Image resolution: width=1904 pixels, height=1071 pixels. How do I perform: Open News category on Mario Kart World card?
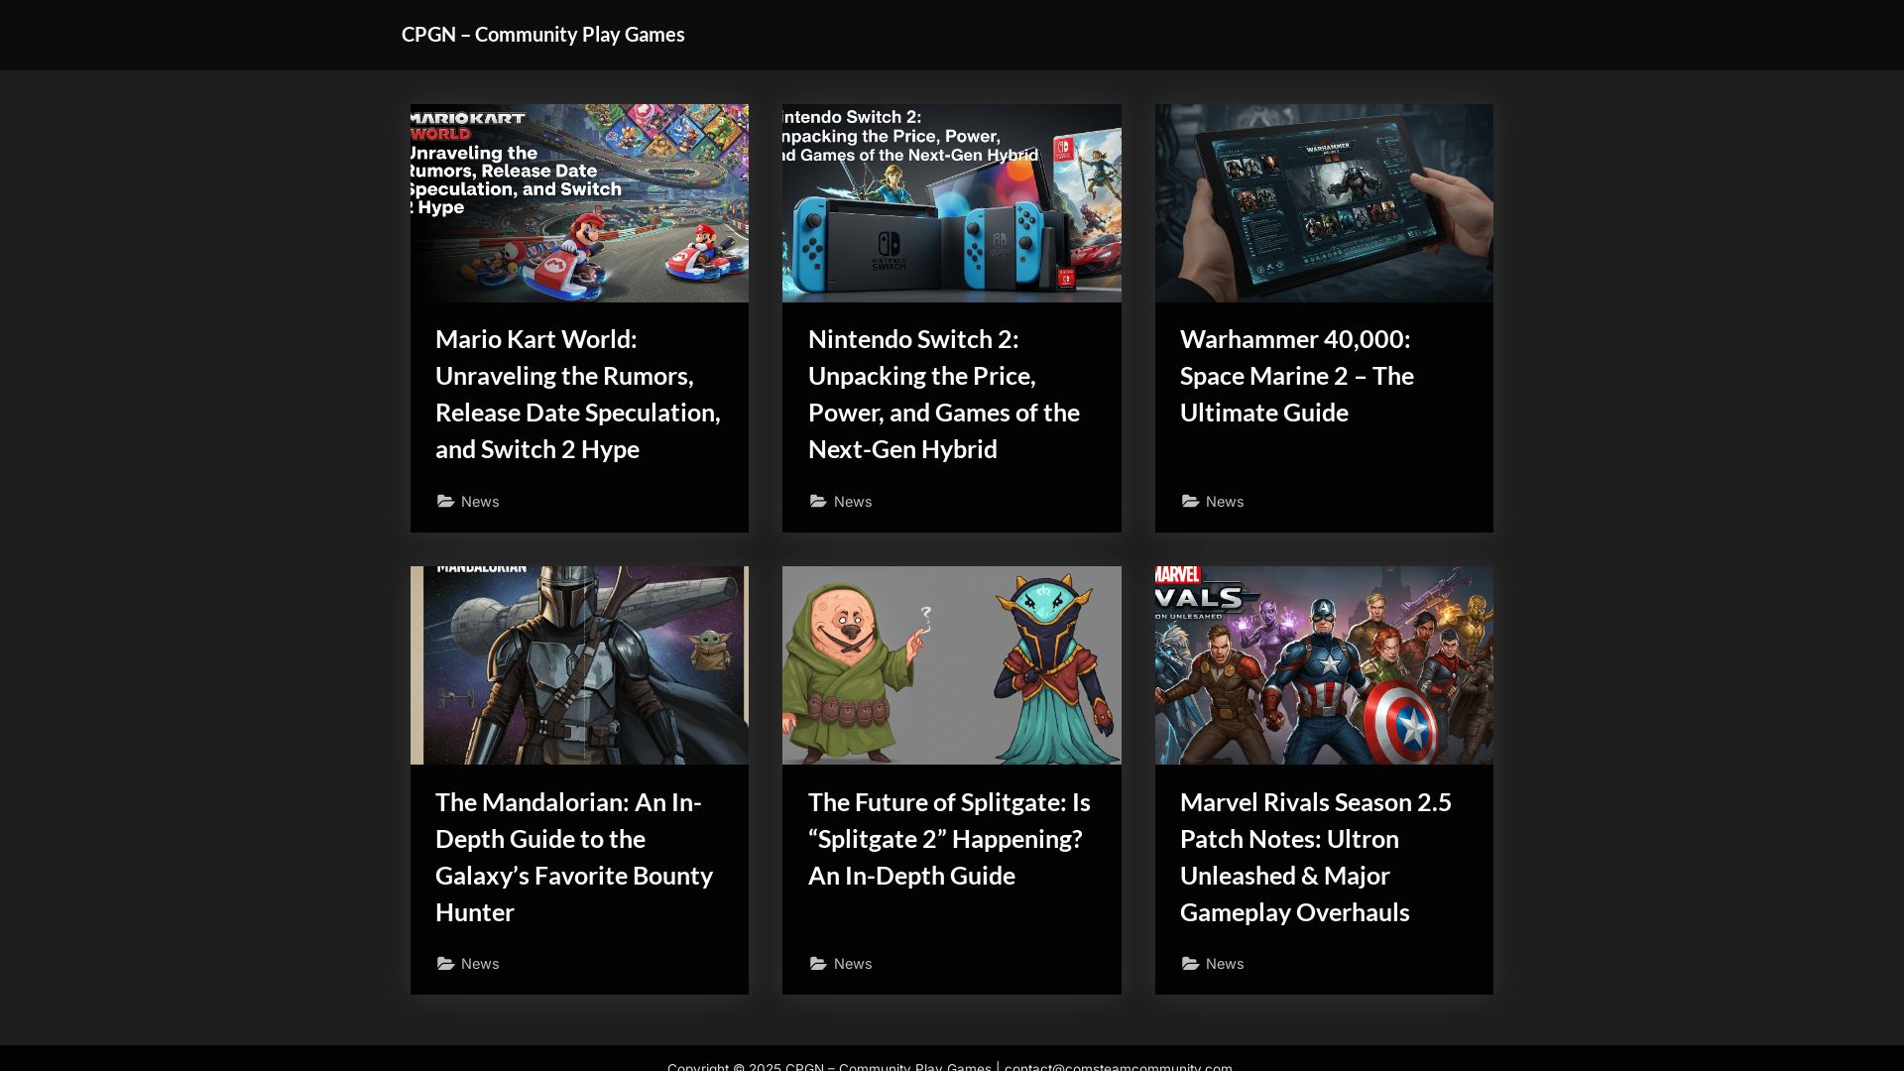[x=480, y=502]
